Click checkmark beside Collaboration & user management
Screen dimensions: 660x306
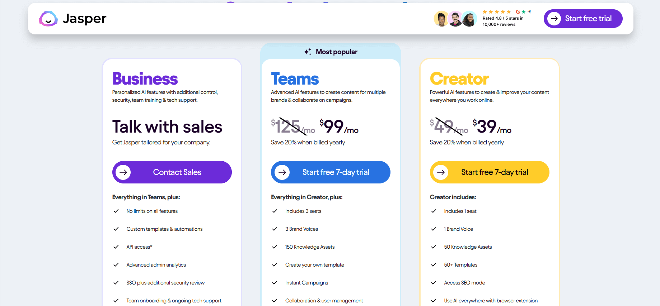(x=275, y=301)
